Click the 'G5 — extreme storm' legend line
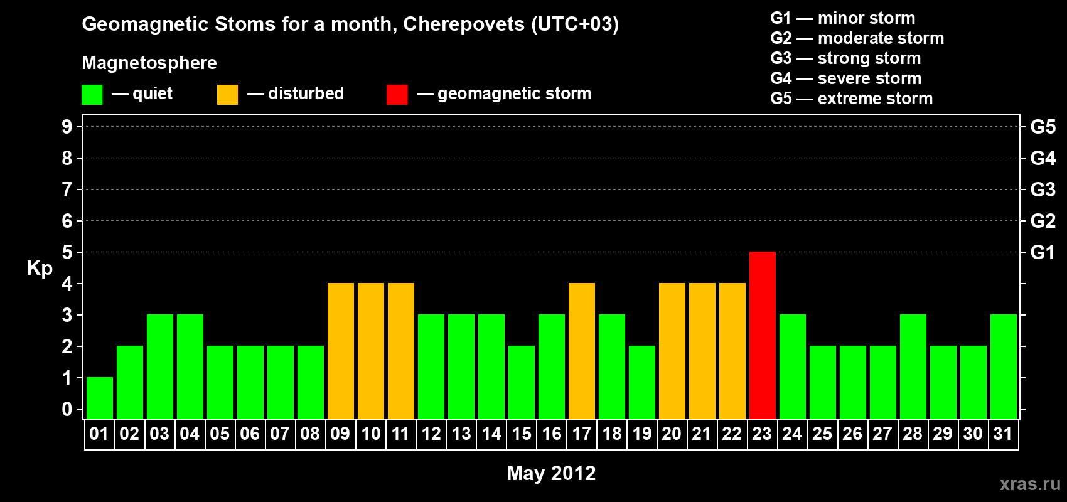 [x=852, y=99]
